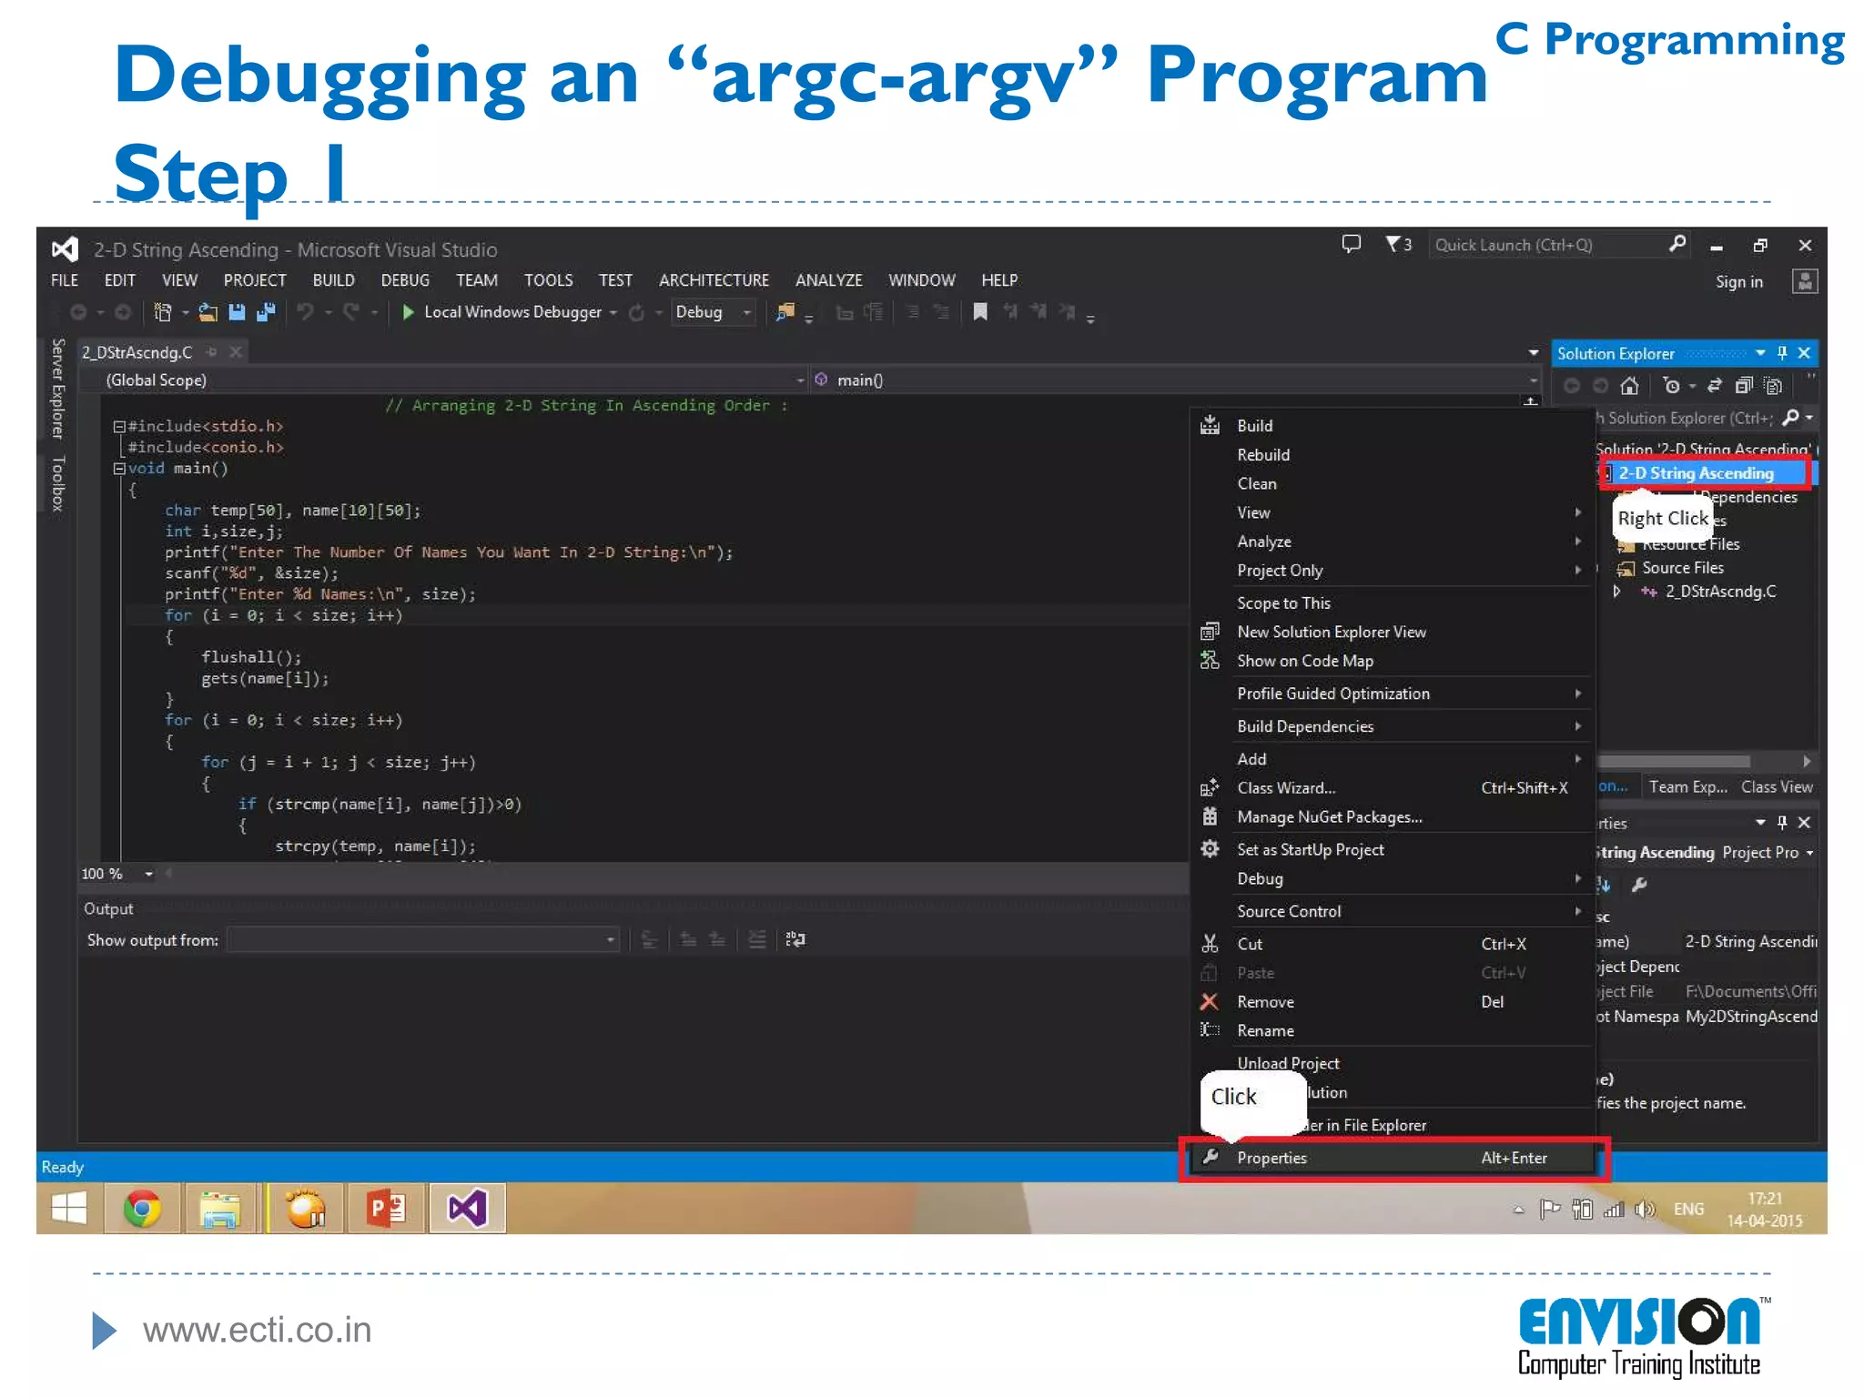Choose Rebuild in the context menu
Screen dimensions: 1864x1398
point(1393,455)
